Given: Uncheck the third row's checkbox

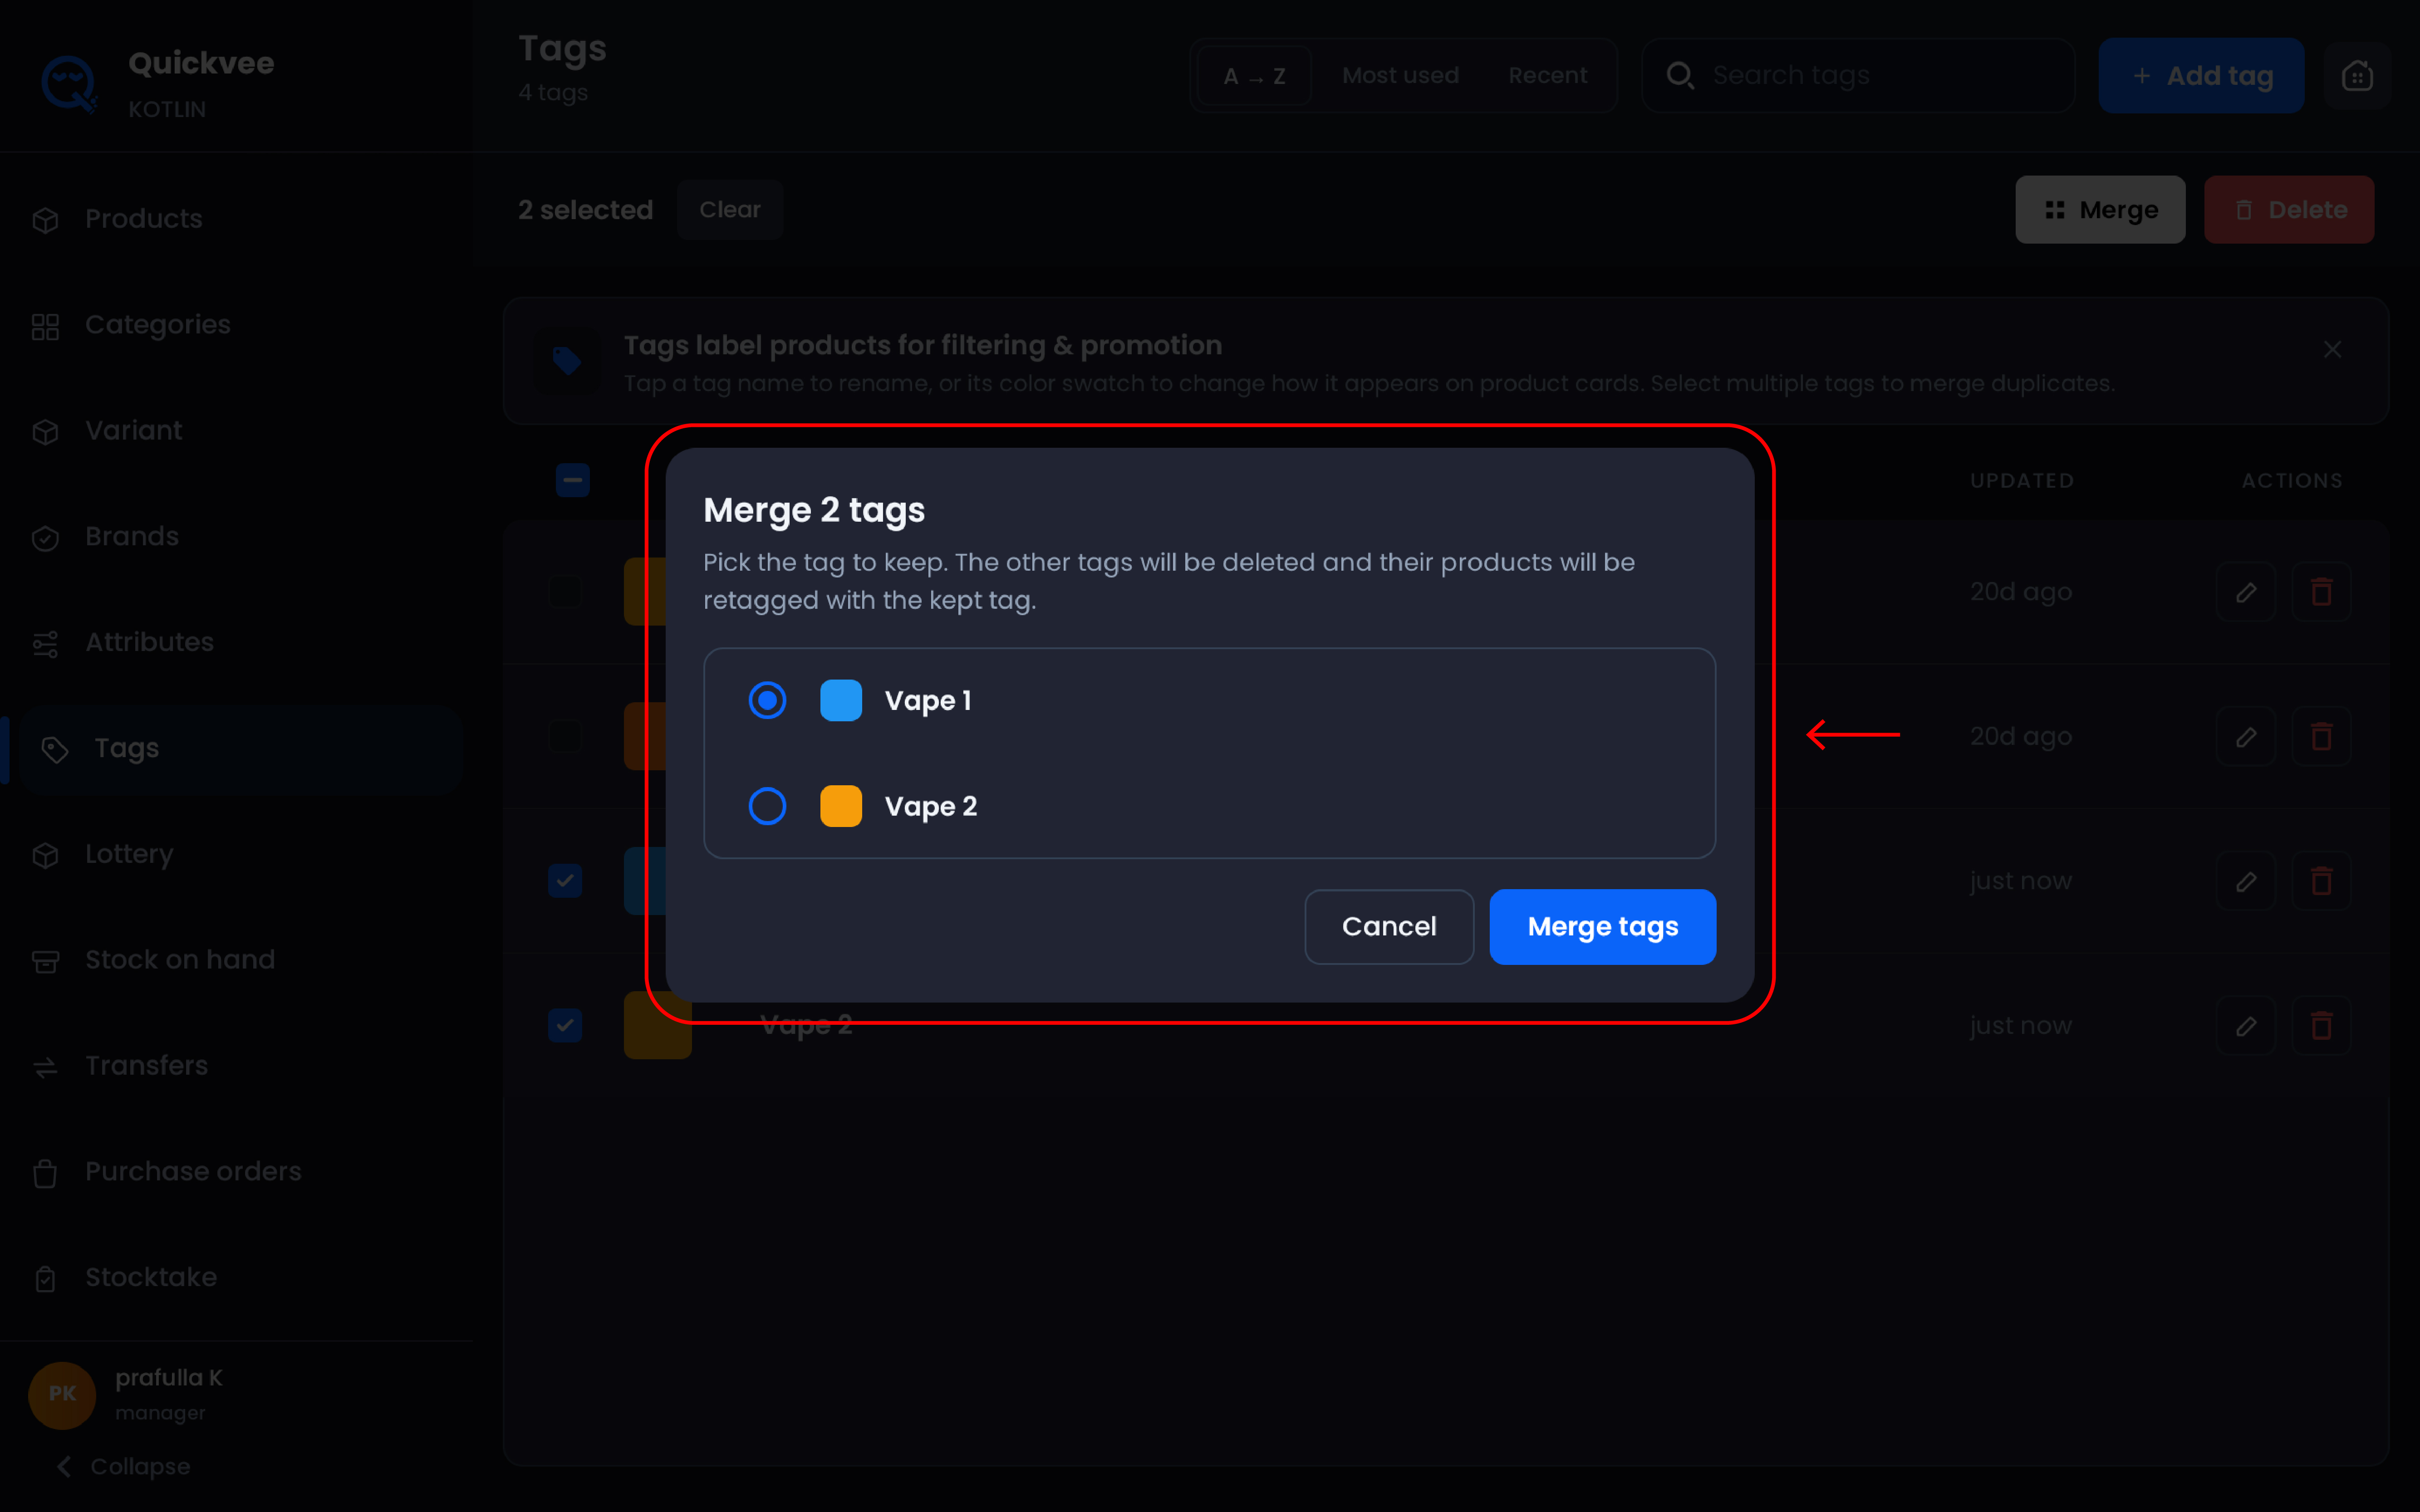Looking at the screenshot, I should click(565, 881).
